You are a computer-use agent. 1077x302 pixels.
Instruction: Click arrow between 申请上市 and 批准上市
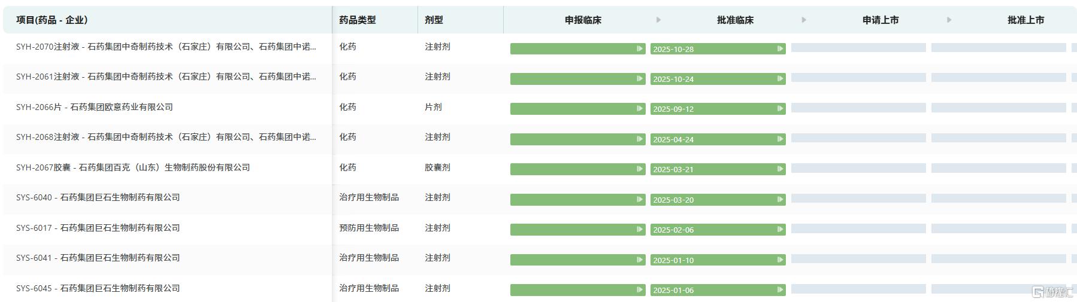tap(949, 20)
